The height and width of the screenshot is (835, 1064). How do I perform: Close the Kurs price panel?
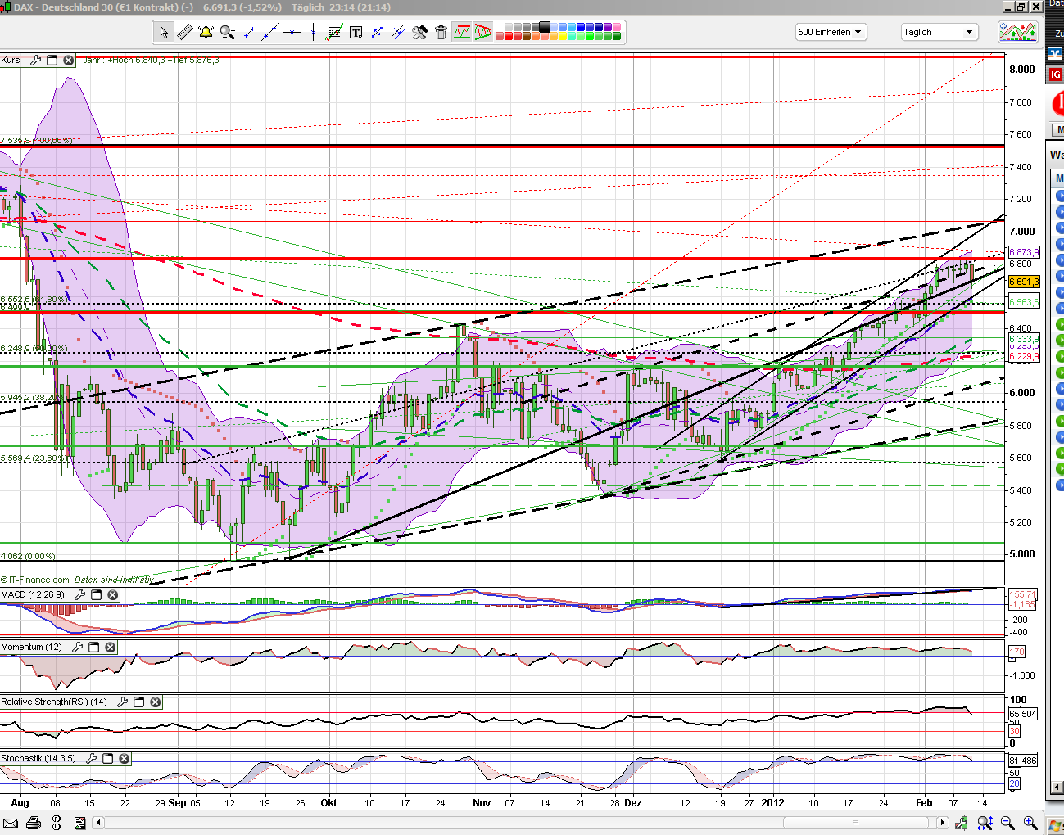click(x=69, y=60)
